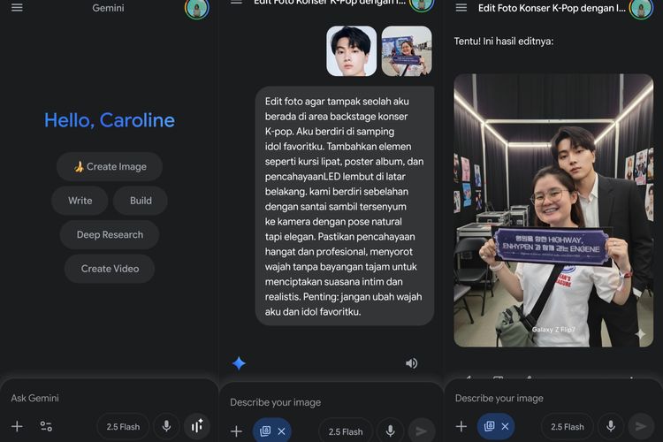Image resolution: width=663 pixels, height=442 pixels.
Task: Open the male idol portrait thumbnail
Action: 351,51
